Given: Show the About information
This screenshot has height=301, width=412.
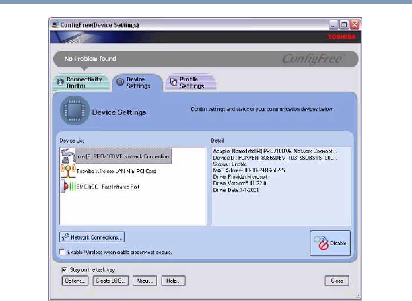Looking at the screenshot, I should coord(145,280).
